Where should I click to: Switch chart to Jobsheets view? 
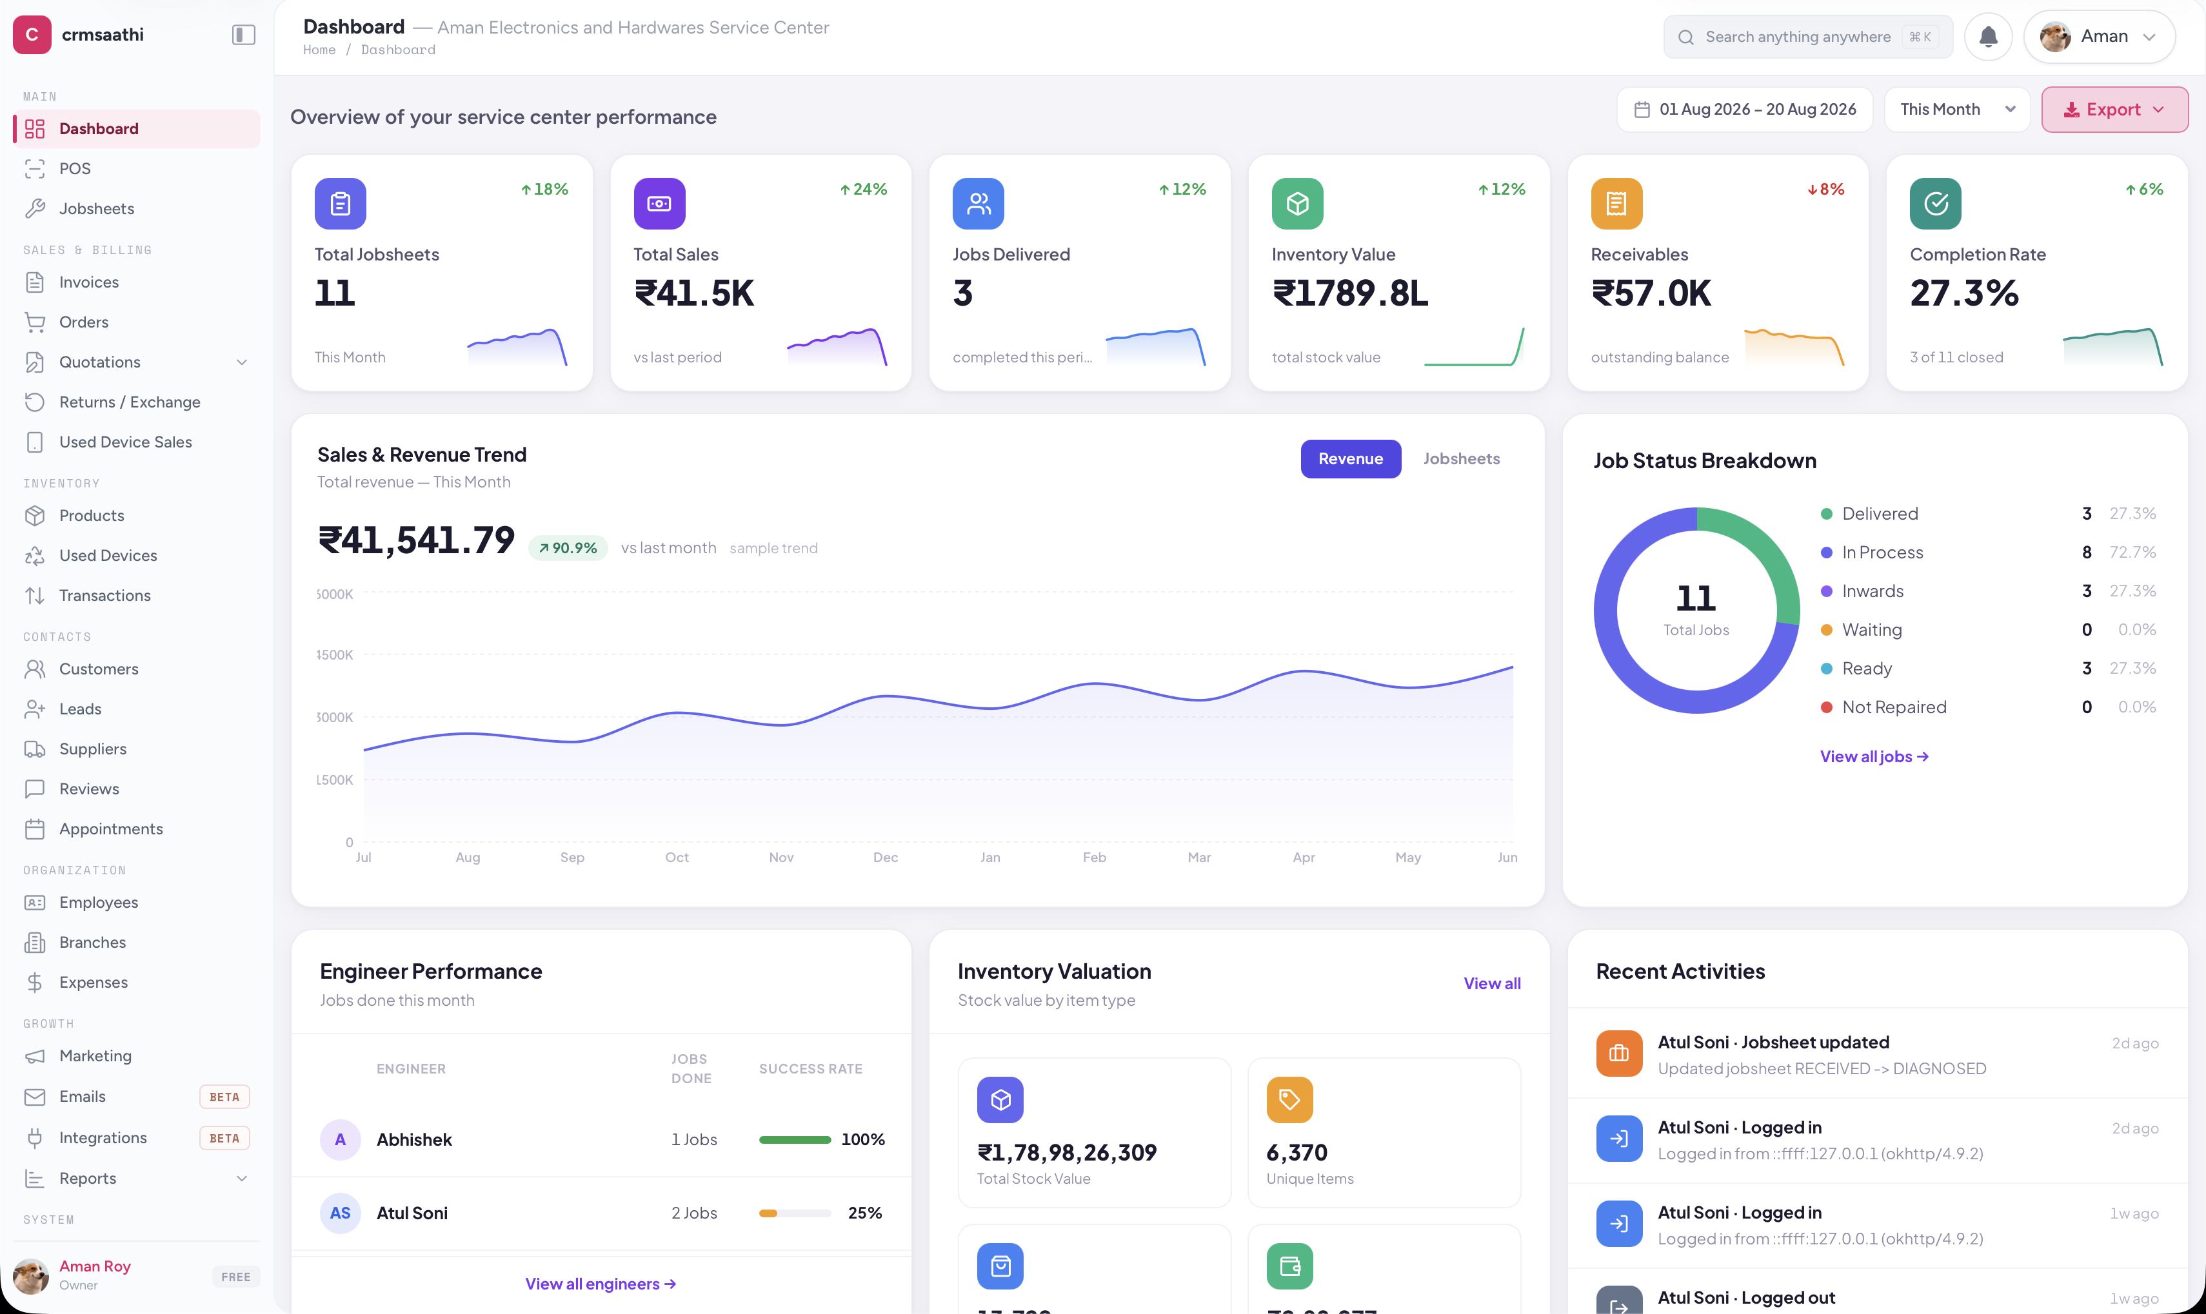pos(1461,458)
